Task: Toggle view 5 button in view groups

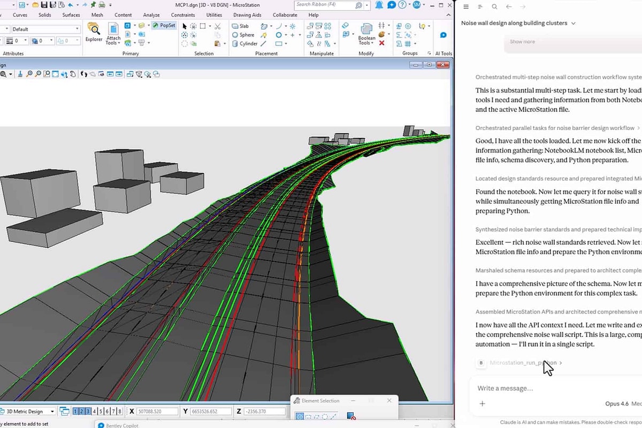Action: [x=101, y=411]
